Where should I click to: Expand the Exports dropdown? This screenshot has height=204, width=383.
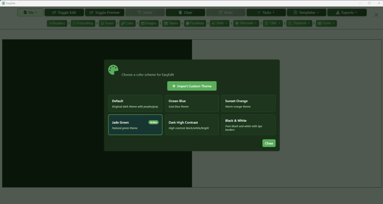(347, 13)
